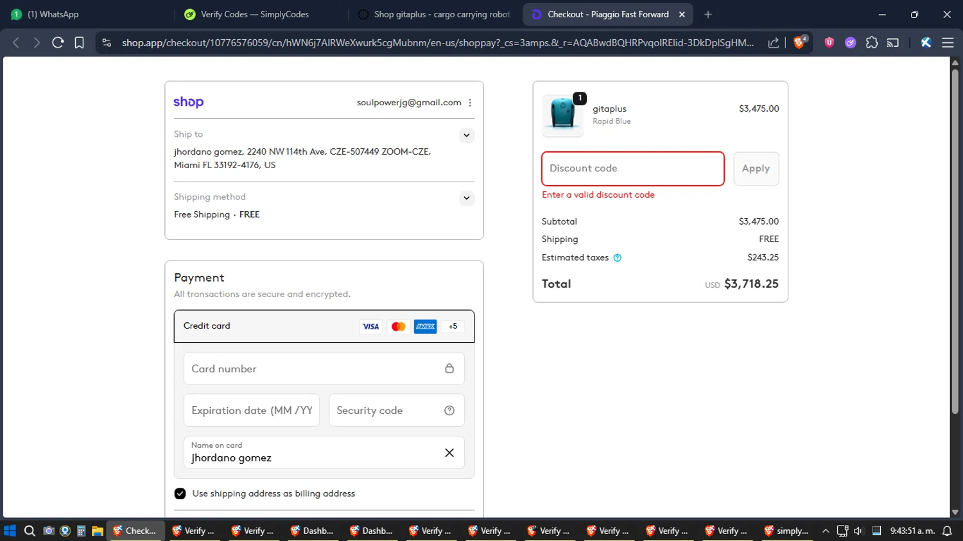Screen dimensions: 963x541
Task: Uncheck use shipping address as billing
Action: 180,494
